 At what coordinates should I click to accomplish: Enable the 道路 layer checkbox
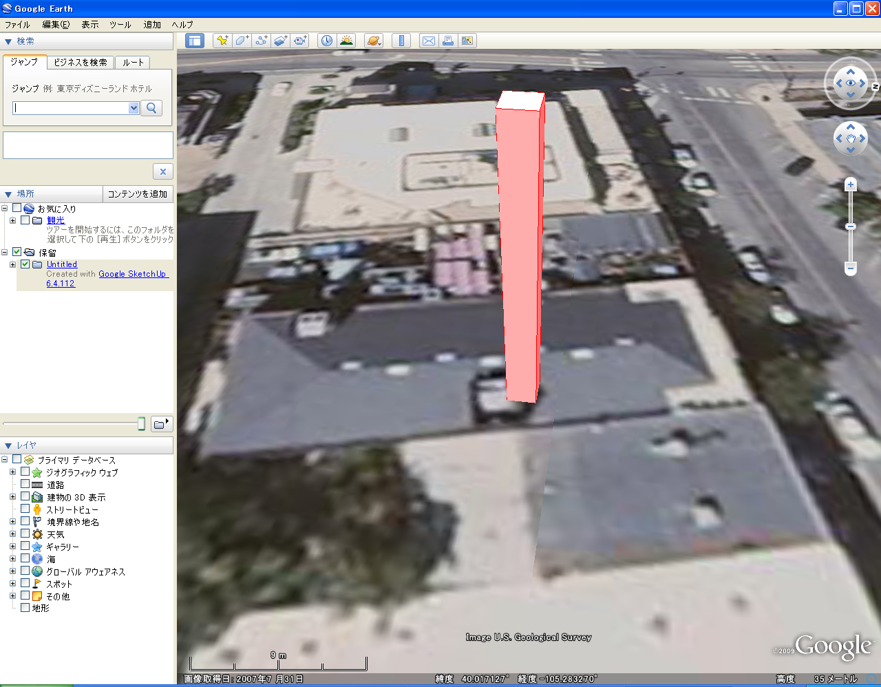tap(25, 484)
